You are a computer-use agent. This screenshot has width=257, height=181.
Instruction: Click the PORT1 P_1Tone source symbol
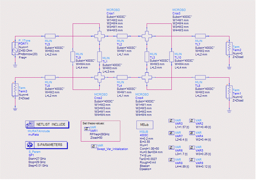coord(15,50)
